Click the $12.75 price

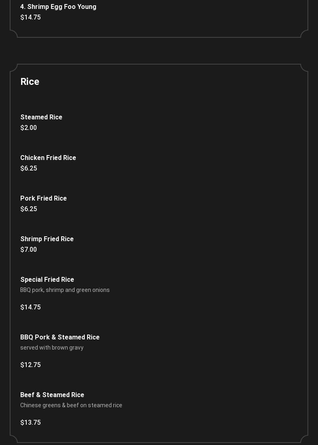tap(30, 365)
